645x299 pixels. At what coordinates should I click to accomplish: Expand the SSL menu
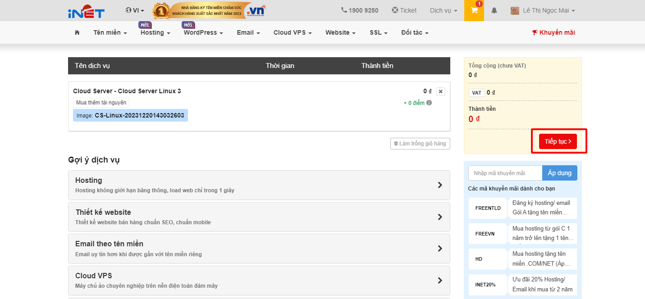point(379,32)
